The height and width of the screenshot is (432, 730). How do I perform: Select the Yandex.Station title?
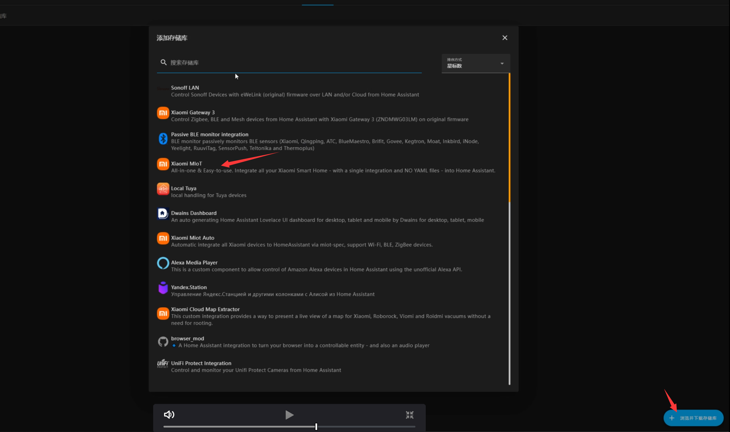point(189,287)
